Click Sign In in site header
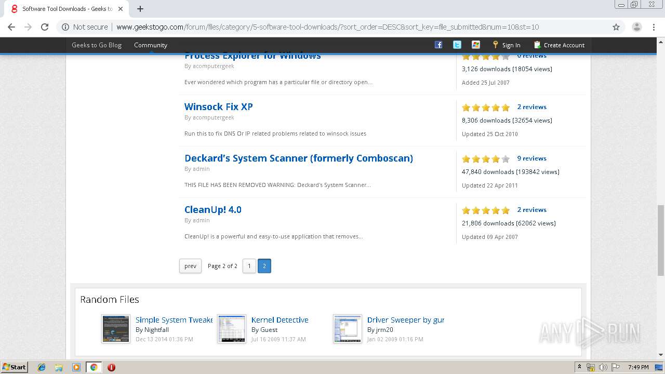The image size is (665, 374). click(507, 45)
